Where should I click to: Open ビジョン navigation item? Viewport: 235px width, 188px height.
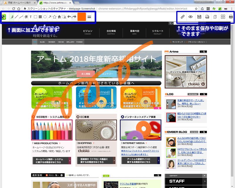(88, 32)
